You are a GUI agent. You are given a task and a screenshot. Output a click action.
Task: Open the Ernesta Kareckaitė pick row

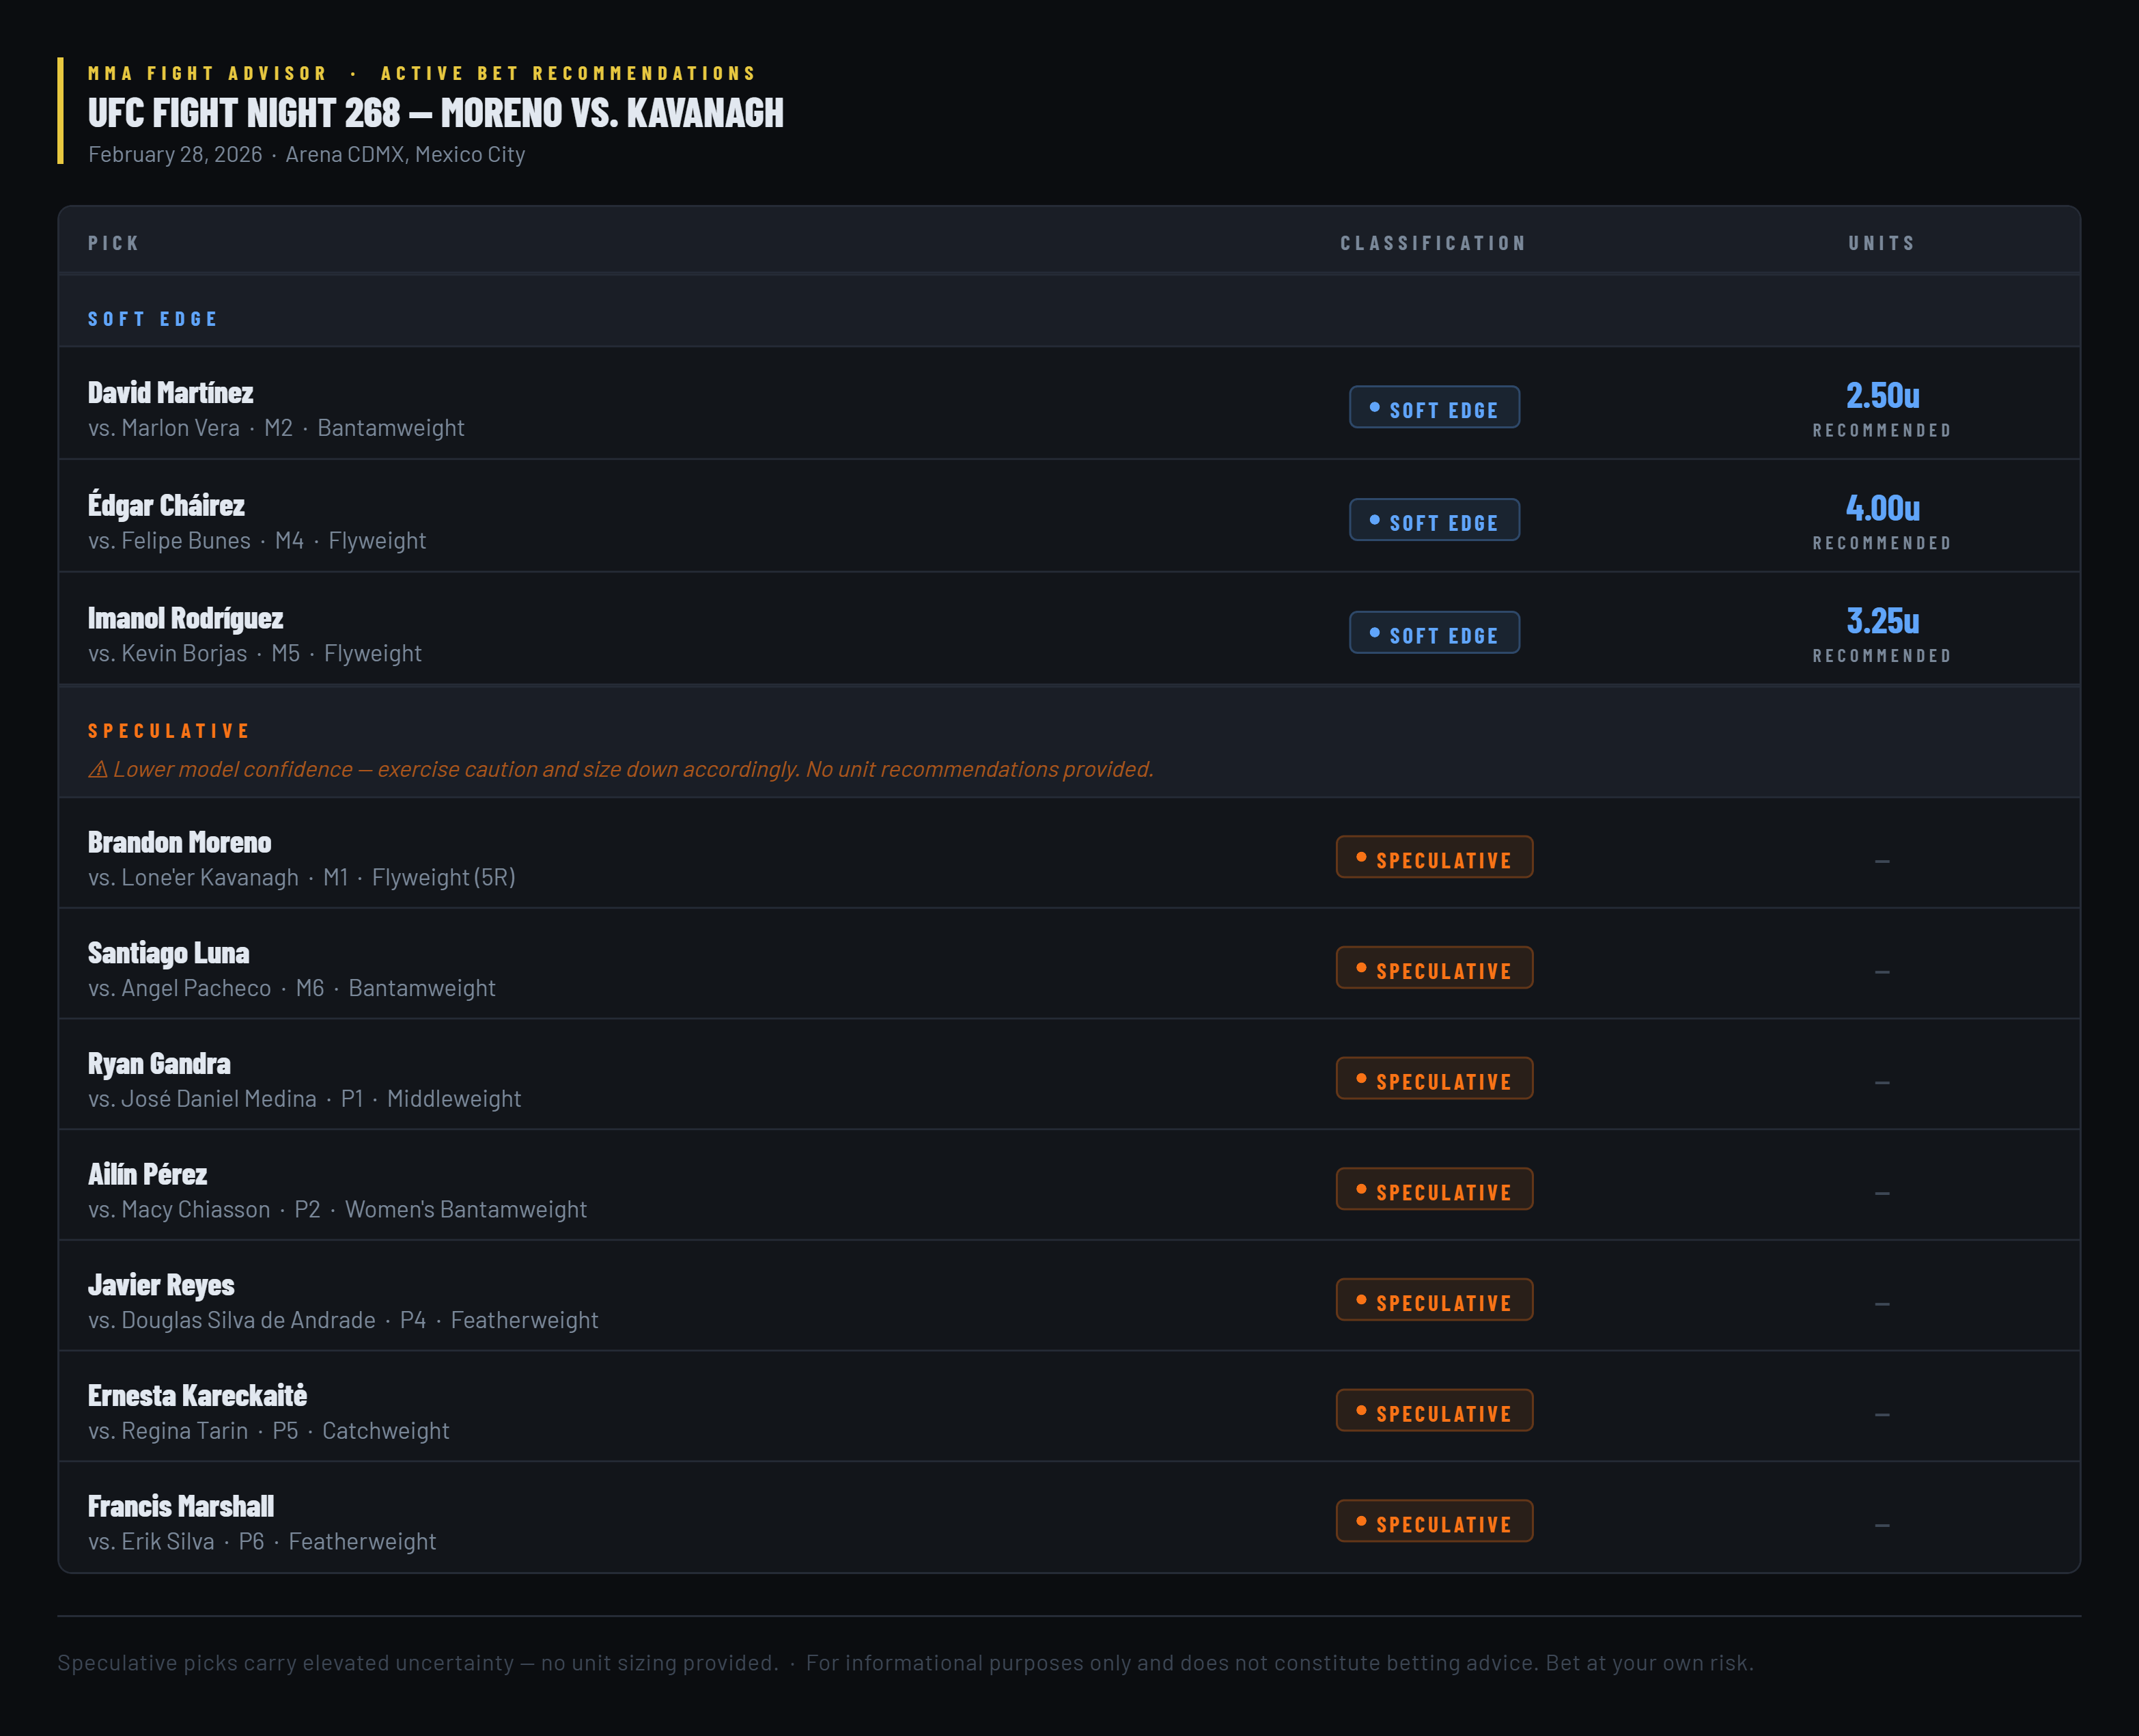(1069, 1407)
